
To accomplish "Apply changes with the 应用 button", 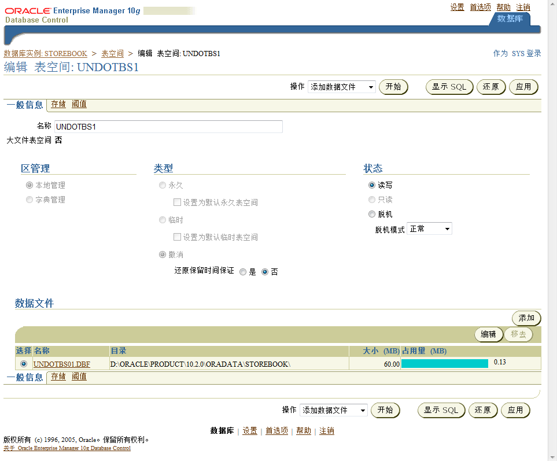I will click(x=523, y=87).
